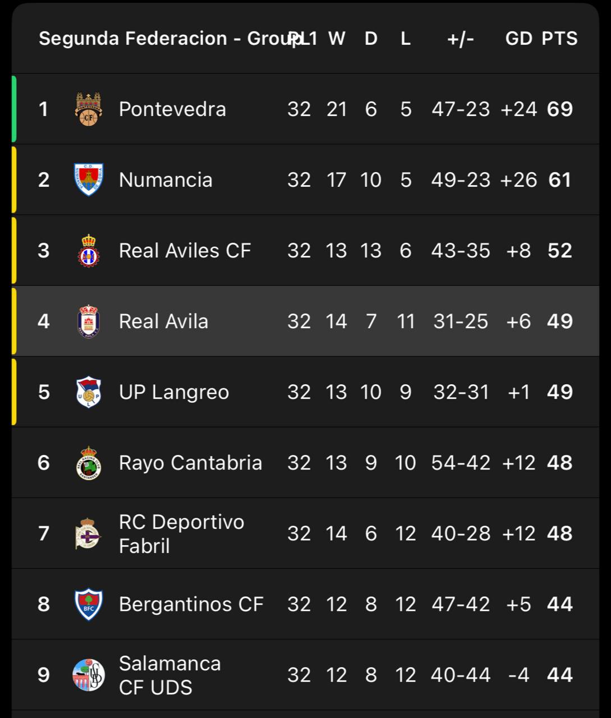
Task: Click the +/- goals column header
Action: click(x=461, y=38)
